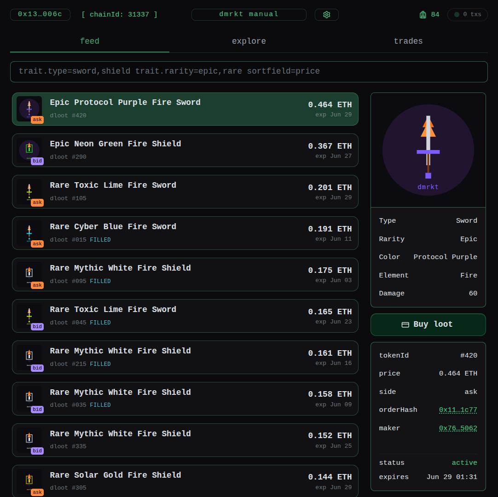This screenshot has width=498, height=497.
Task: Click the sword icon for dloot #045
Action: point(29,316)
